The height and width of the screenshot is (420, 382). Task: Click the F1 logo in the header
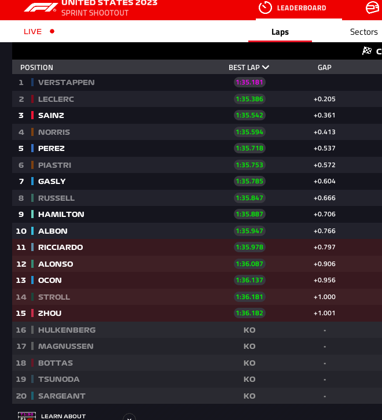pyautogui.click(x=41, y=8)
